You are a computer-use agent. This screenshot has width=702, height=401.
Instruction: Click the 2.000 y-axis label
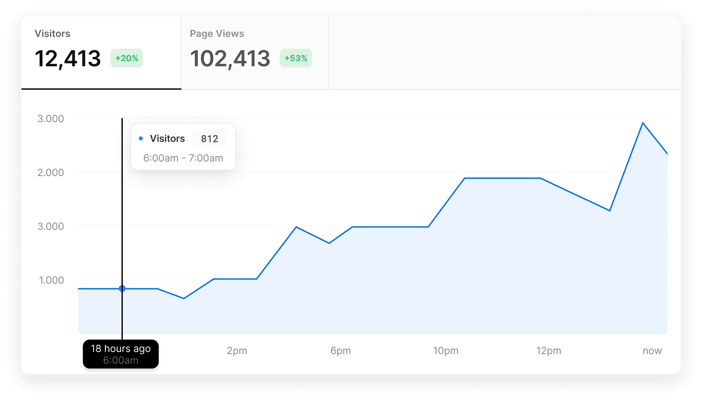[50, 173]
